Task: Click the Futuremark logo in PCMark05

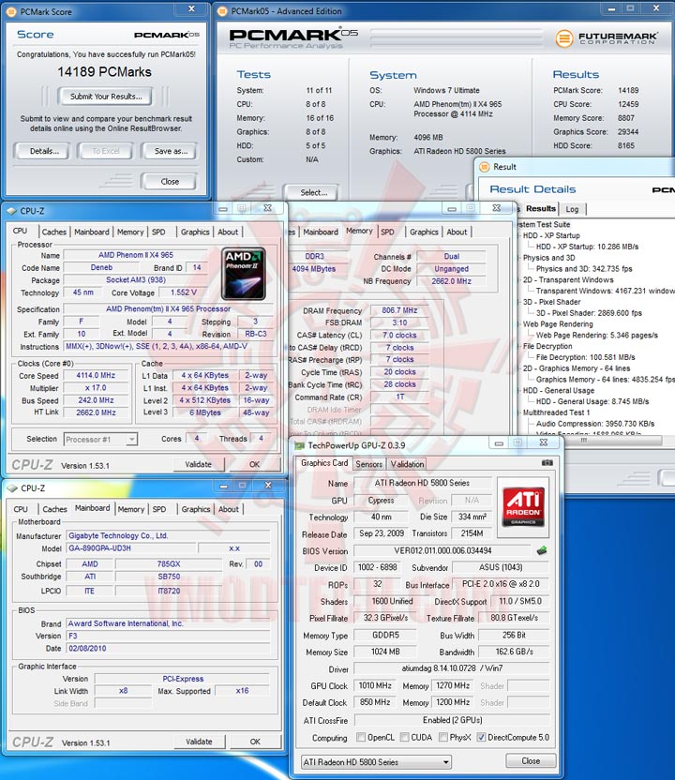Action: point(607,37)
